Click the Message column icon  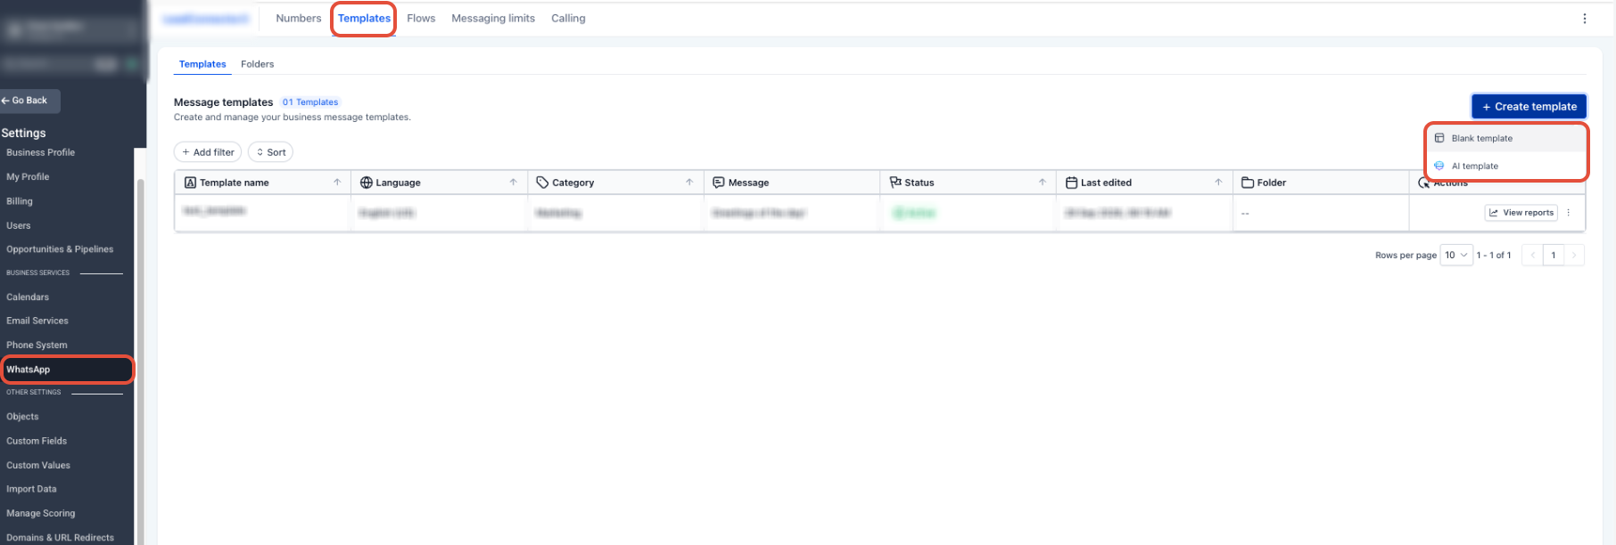(x=719, y=183)
